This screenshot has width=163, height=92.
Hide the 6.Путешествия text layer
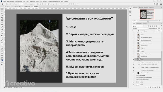133,62
